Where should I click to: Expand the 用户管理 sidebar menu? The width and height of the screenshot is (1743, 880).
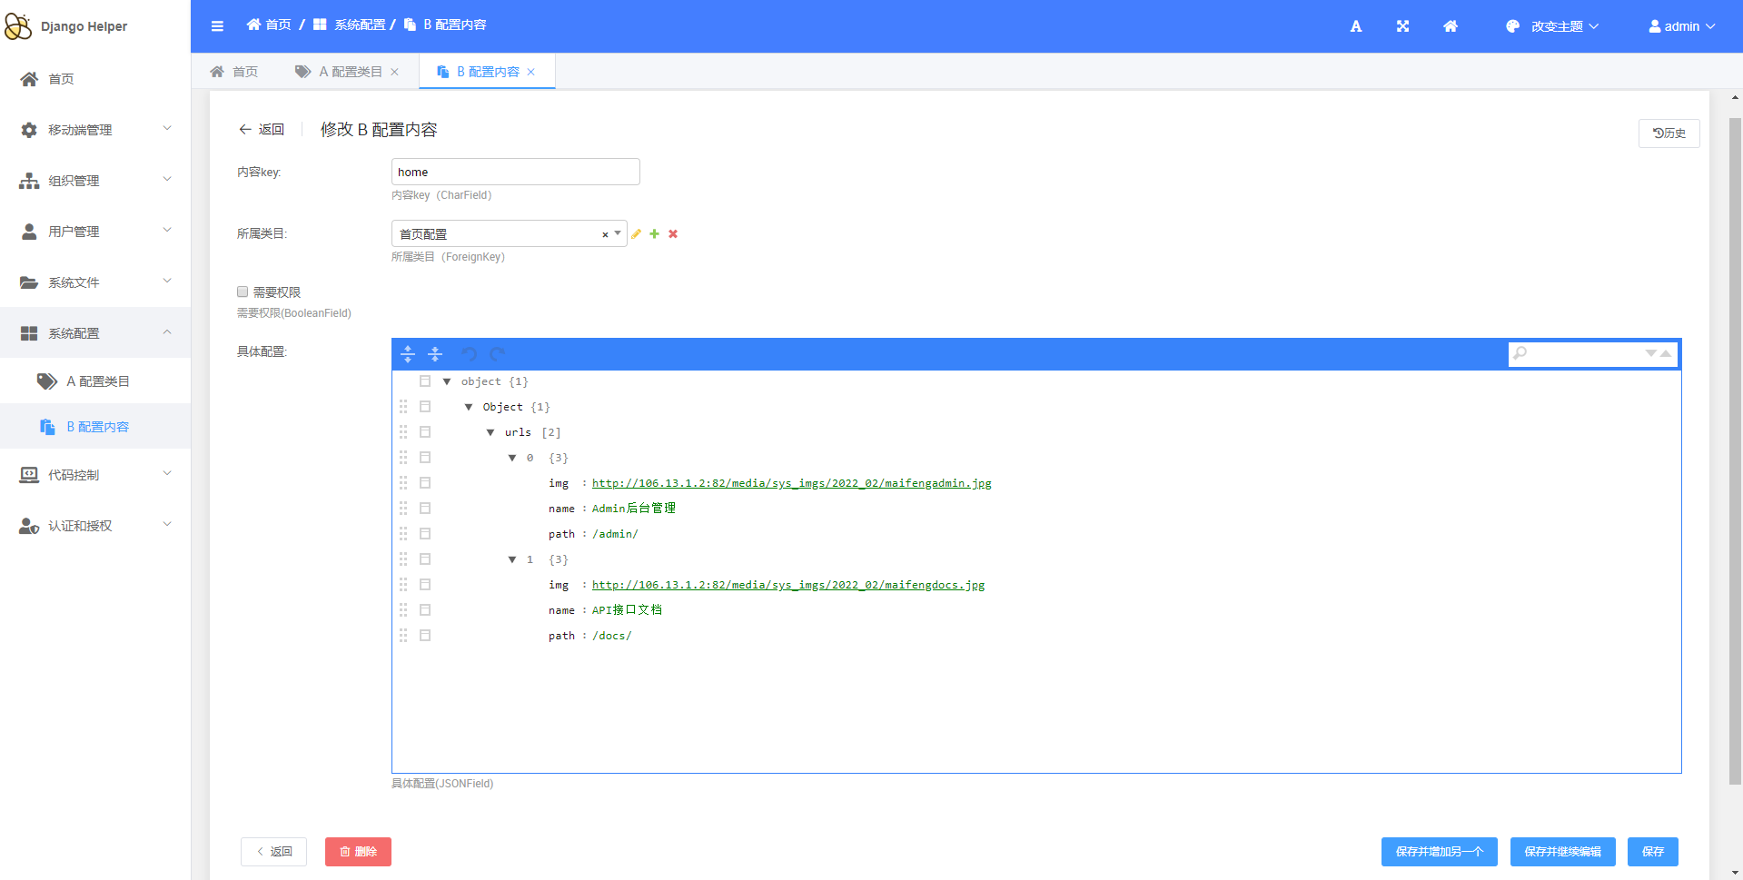(95, 232)
